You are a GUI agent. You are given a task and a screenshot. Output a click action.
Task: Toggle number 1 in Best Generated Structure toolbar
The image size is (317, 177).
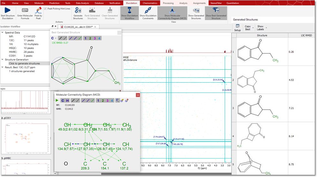[x=85, y=38]
